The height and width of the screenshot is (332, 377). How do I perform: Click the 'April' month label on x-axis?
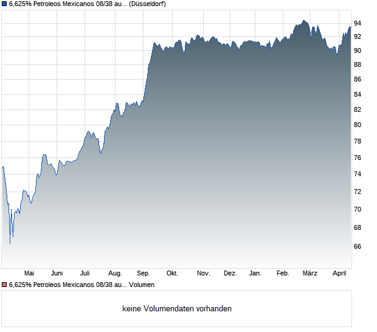[339, 274]
